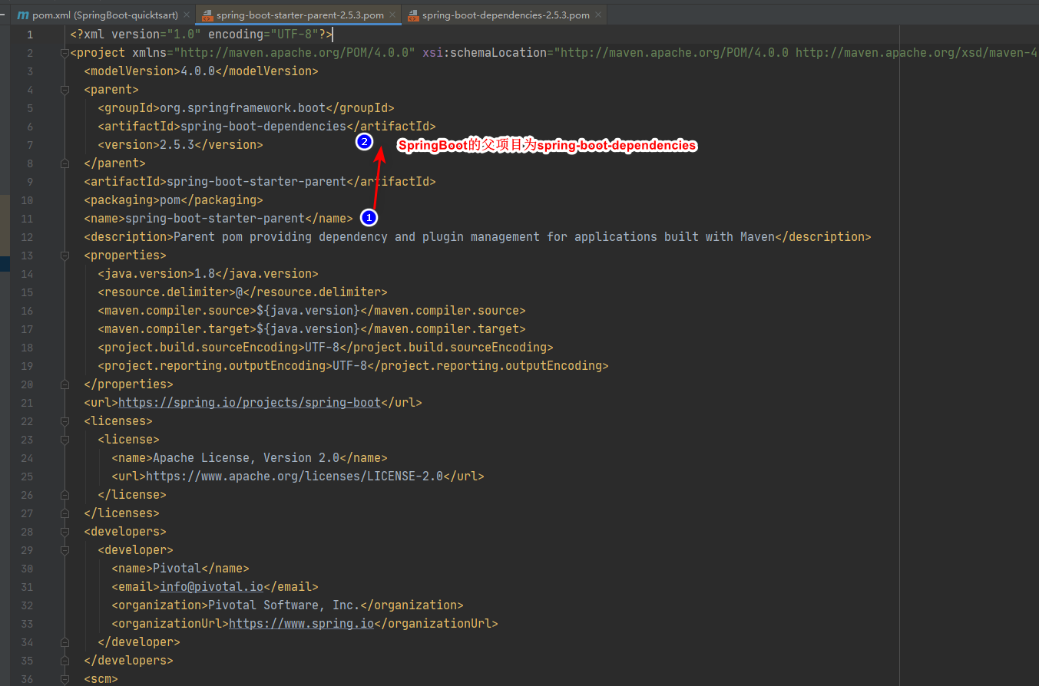Click ${java.version} in maven.compiler.source line
Image resolution: width=1039 pixels, height=686 pixels.
tap(308, 311)
